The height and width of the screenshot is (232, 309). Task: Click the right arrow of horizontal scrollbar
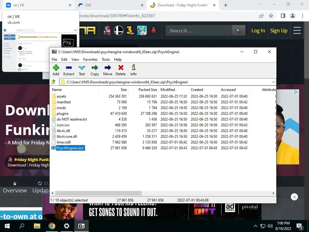tap(273, 193)
